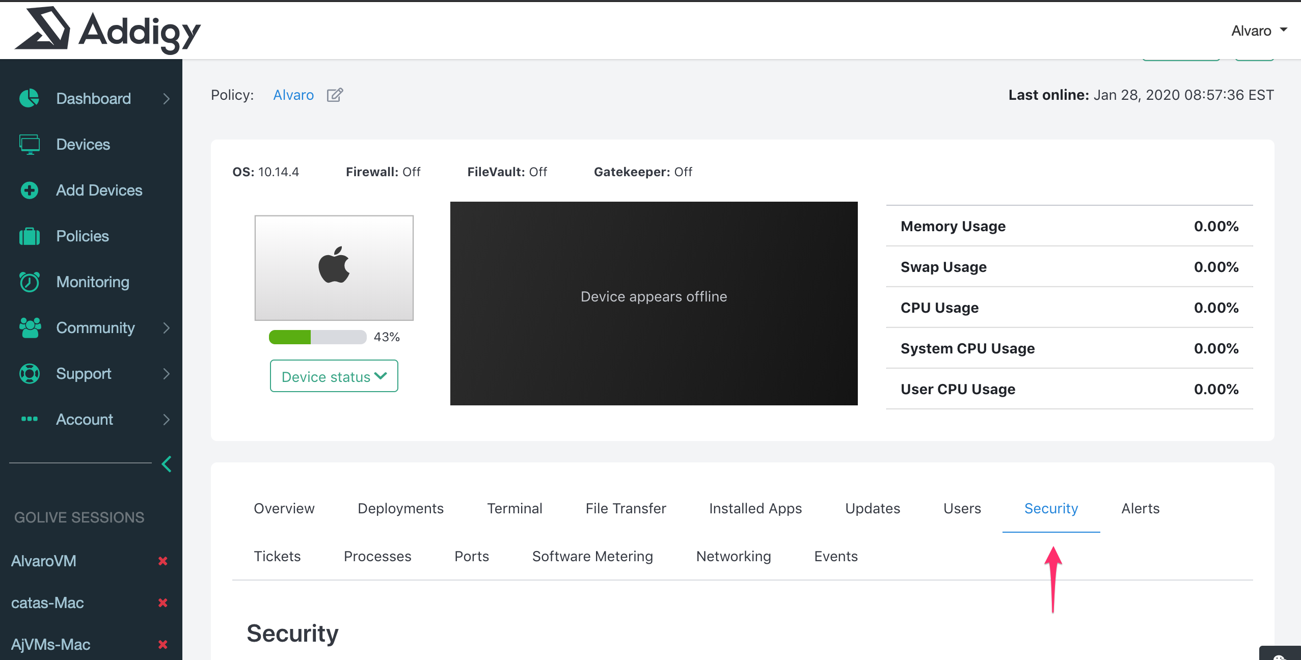Image resolution: width=1301 pixels, height=660 pixels.
Task: Expand the Account submenu chevron
Action: tap(166, 419)
